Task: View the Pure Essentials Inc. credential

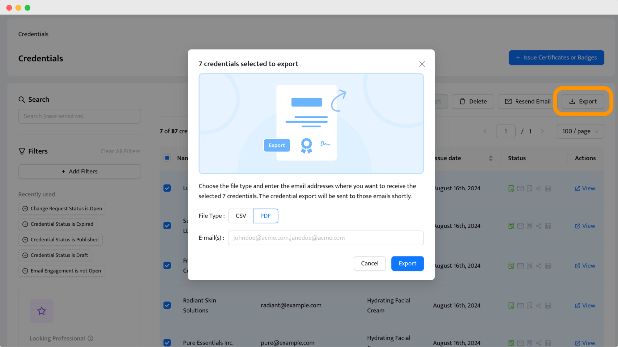Action: point(585,343)
